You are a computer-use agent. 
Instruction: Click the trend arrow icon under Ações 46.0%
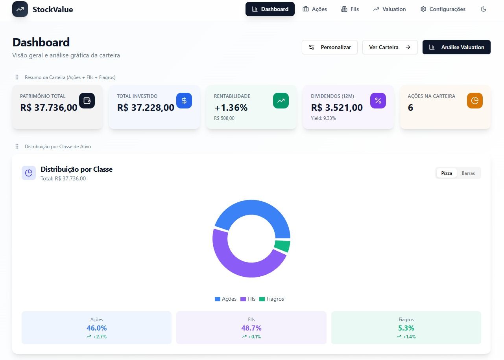pos(89,337)
